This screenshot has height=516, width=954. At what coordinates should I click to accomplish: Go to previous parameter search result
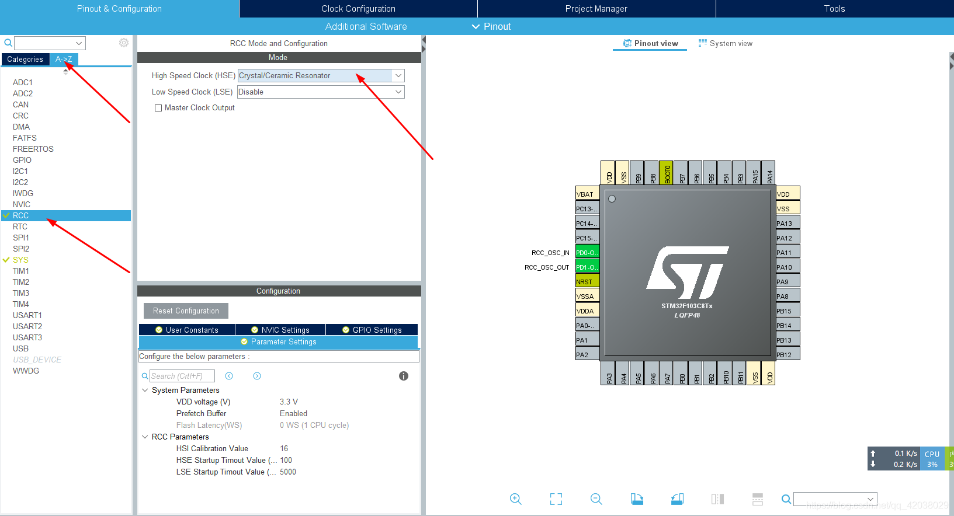point(229,376)
